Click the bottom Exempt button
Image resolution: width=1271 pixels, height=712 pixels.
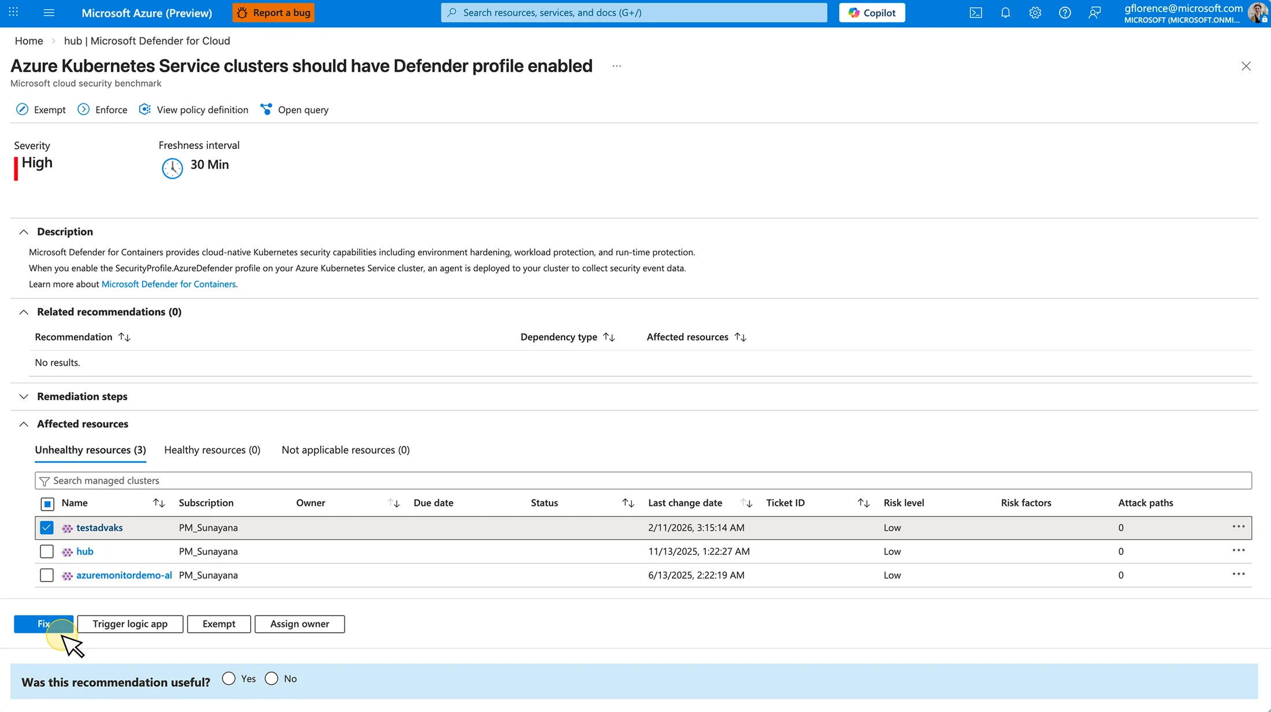(x=219, y=624)
